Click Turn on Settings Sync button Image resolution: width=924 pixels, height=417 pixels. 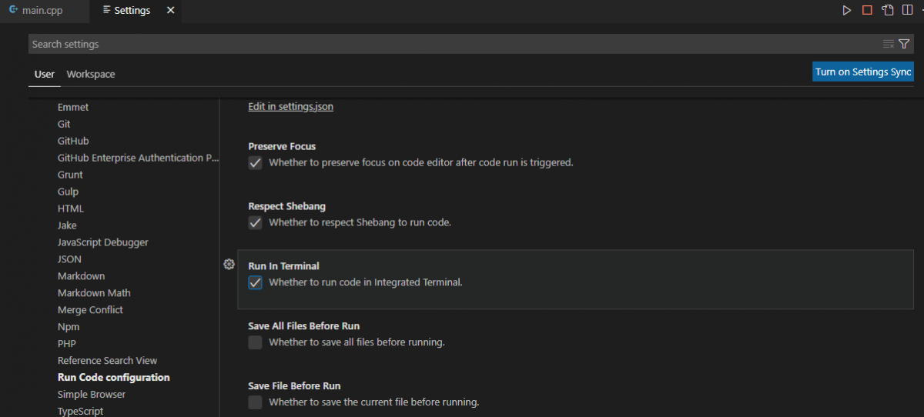point(863,72)
